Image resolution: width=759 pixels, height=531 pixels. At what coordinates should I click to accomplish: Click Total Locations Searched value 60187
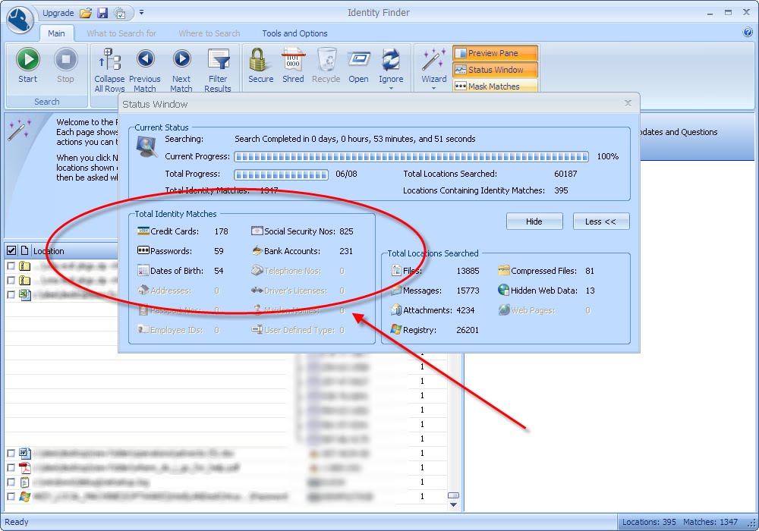(x=565, y=174)
